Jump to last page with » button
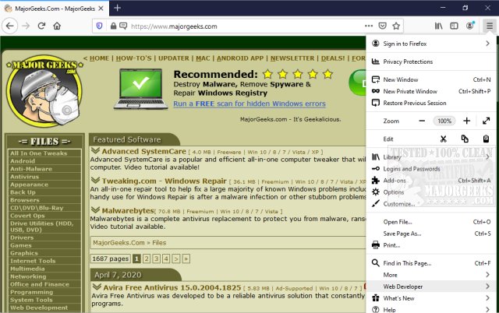The width and height of the screenshot is (499, 313). [x=186, y=258]
